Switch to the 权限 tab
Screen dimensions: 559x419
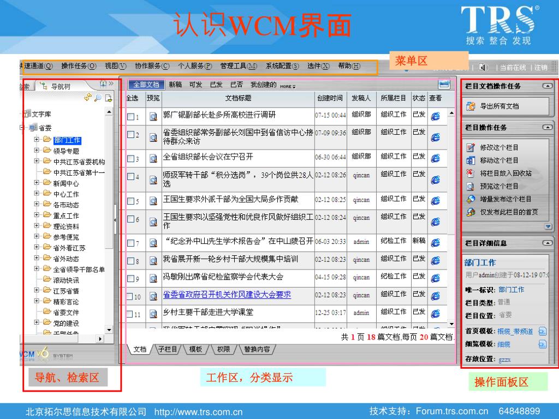point(223,349)
